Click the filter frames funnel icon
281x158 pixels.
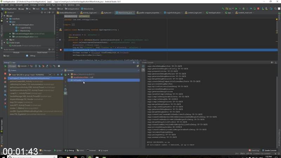click(x=61, y=74)
